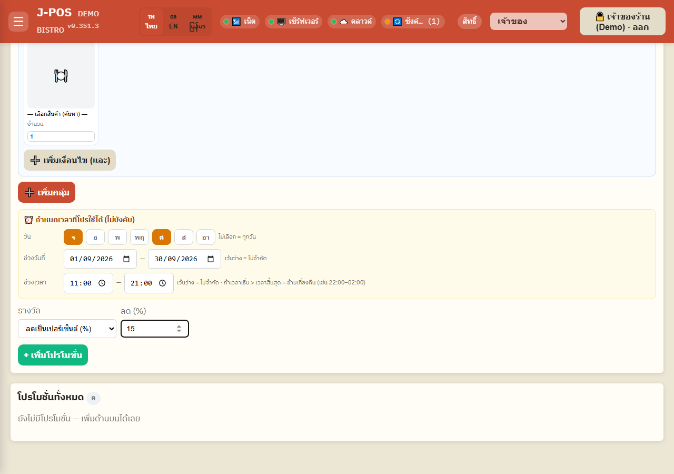
Task: Open the sync (ซิงค์) status badge
Action: pyautogui.click(x=413, y=22)
